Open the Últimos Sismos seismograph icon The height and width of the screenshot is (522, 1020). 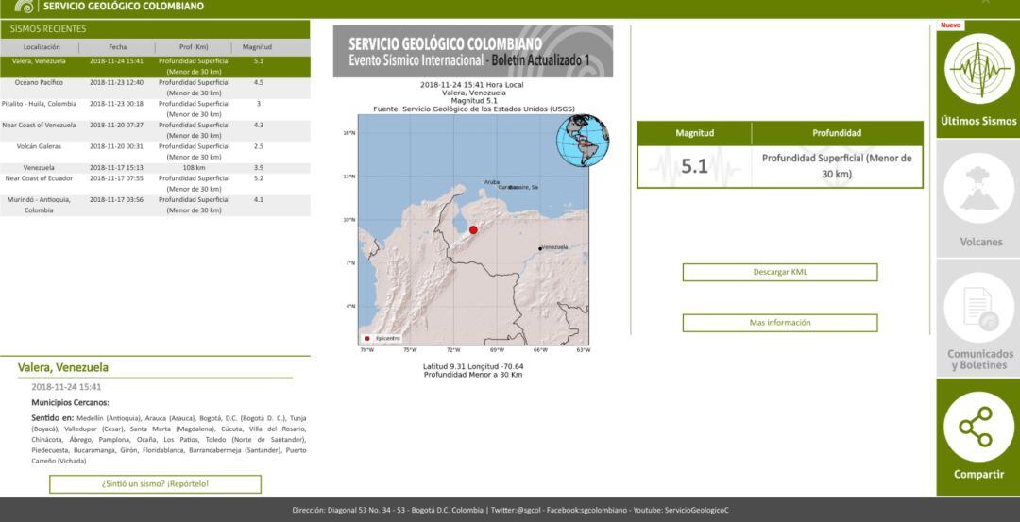click(977, 73)
